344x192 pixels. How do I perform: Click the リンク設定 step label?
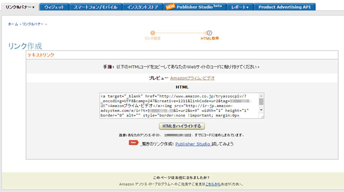(152, 39)
